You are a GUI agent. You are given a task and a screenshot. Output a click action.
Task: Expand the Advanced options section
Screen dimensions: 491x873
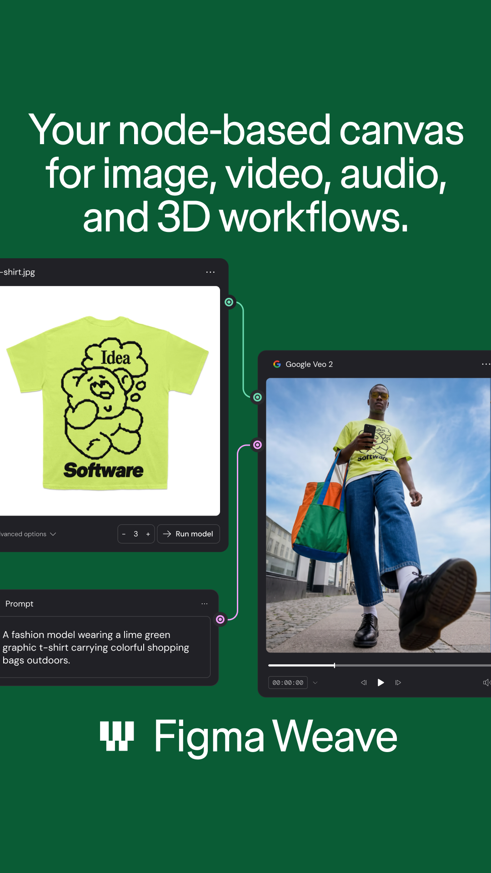(x=27, y=534)
